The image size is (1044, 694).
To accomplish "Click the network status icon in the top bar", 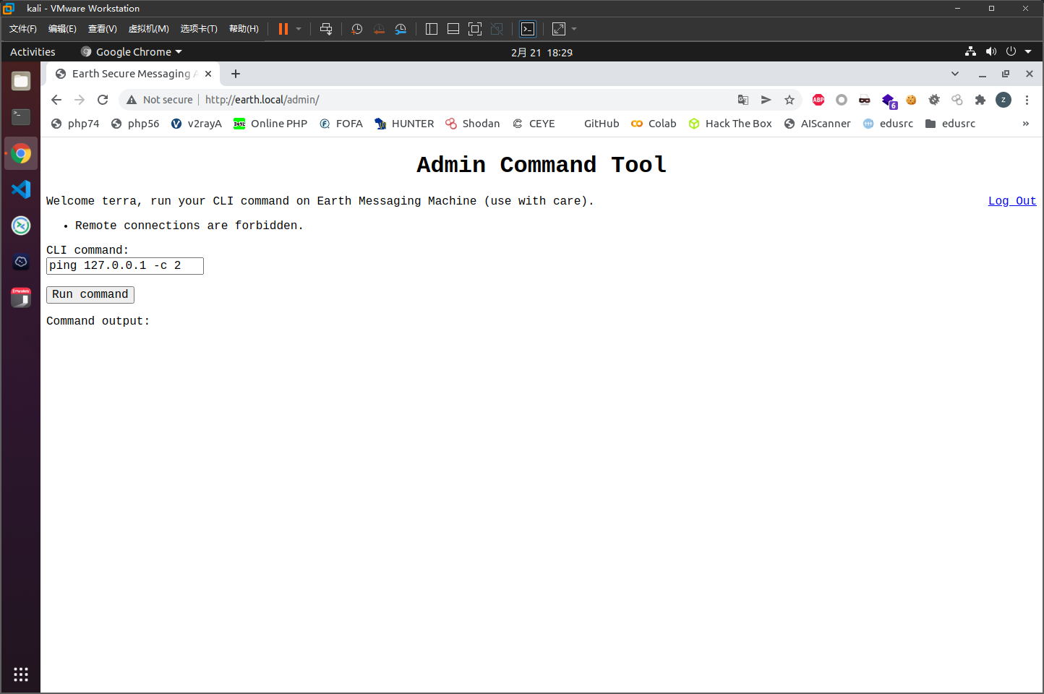I will pos(970,51).
